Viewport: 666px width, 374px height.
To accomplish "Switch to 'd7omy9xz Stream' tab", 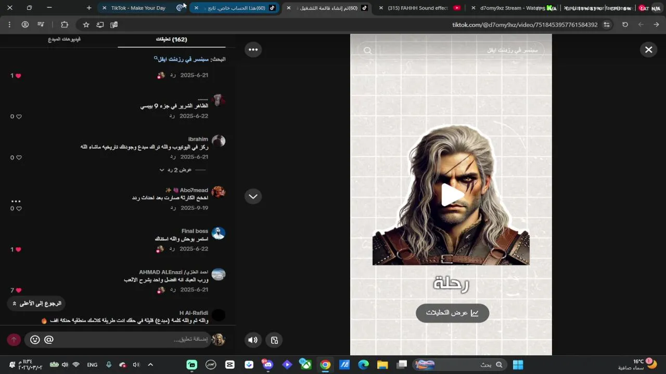I will click(x=513, y=8).
